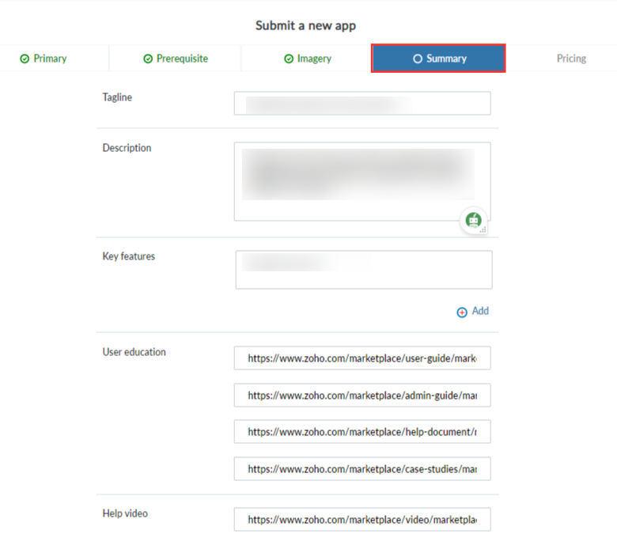Open the green assistant bot icon in Description
Viewport: 617px width, 534px height.
(473, 221)
